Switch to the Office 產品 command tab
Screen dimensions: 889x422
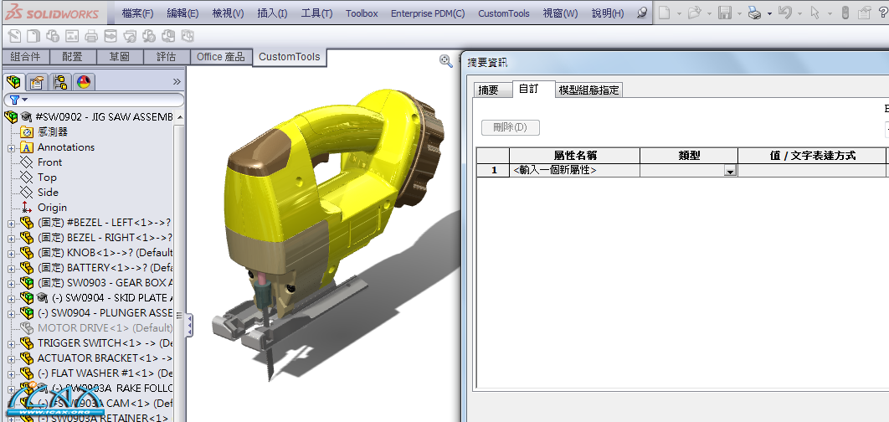[220, 57]
